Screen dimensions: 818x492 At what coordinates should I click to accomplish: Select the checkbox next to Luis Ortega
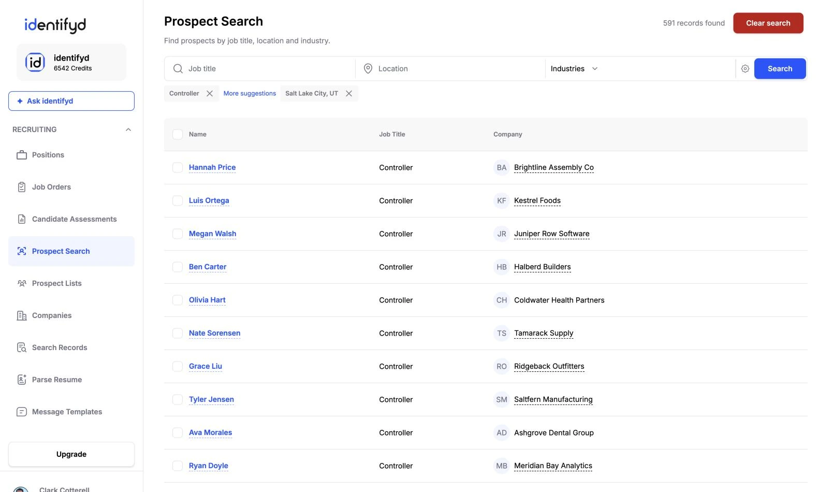click(178, 200)
